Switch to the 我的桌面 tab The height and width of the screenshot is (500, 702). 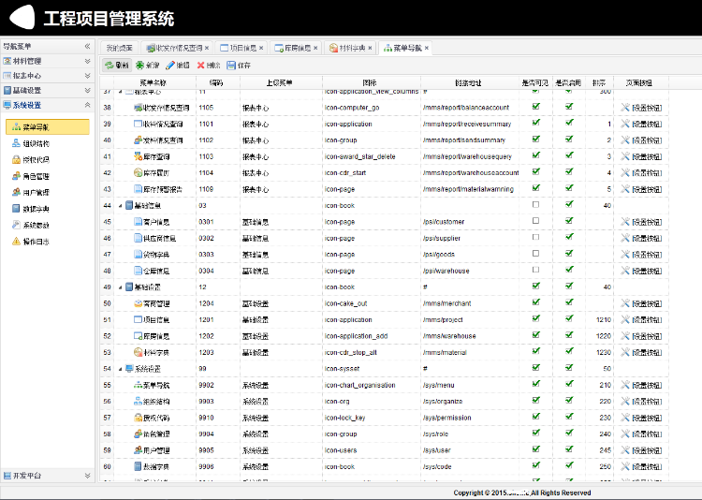tap(119, 48)
